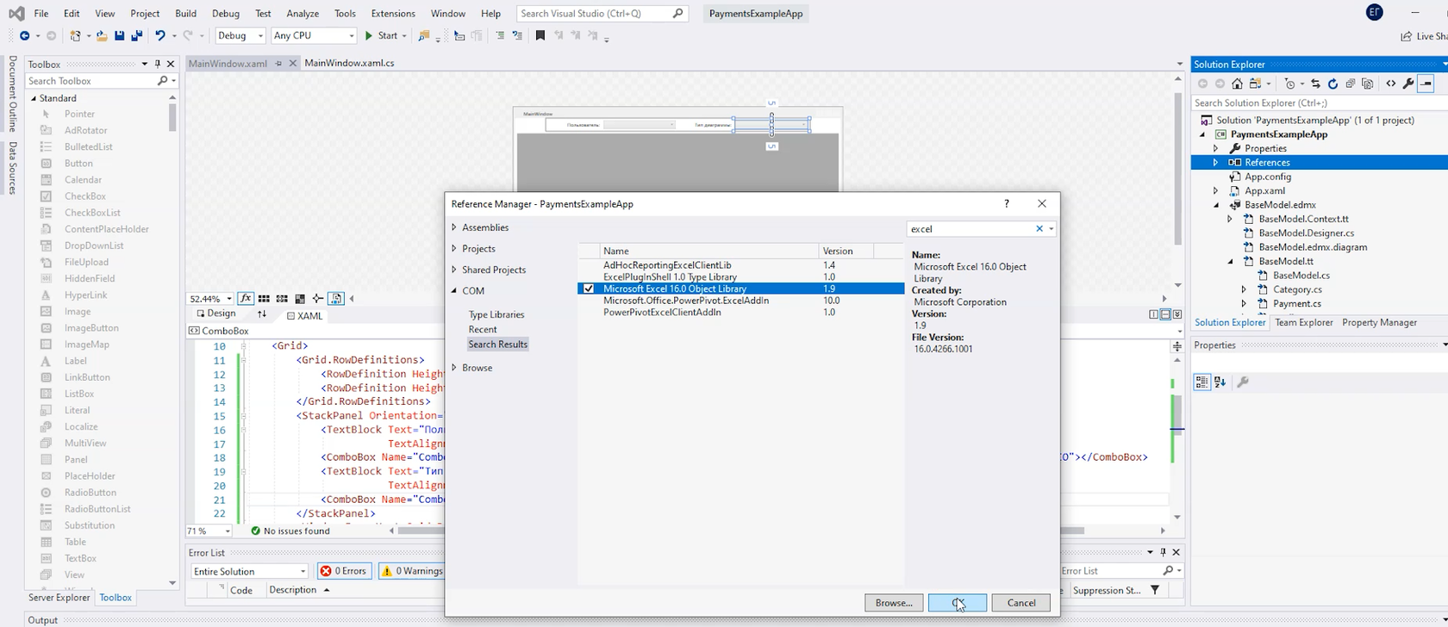Click Show All Files icon in Solution Explorer
1448x627 pixels.
[1367, 84]
